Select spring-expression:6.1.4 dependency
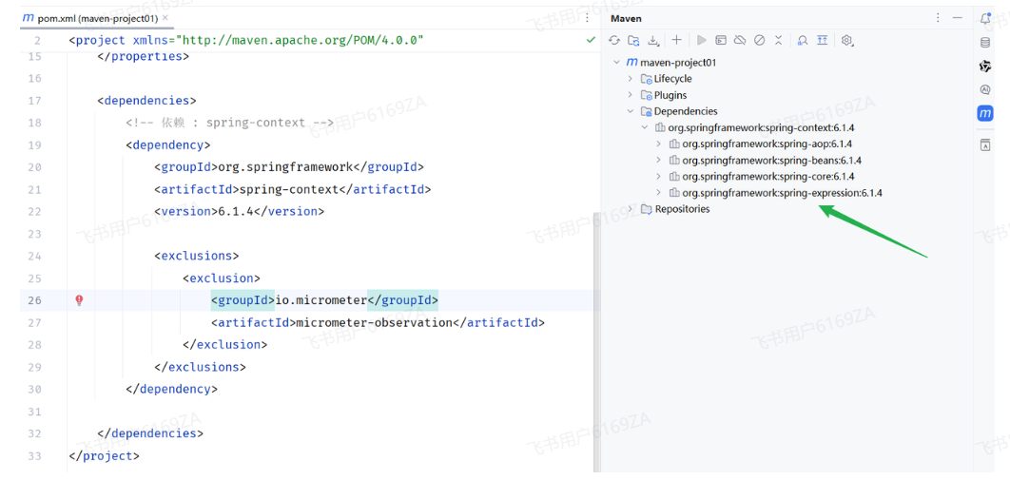 (x=782, y=193)
